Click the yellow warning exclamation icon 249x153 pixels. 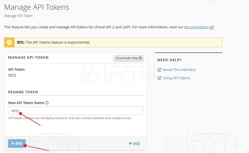tap(9, 42)
